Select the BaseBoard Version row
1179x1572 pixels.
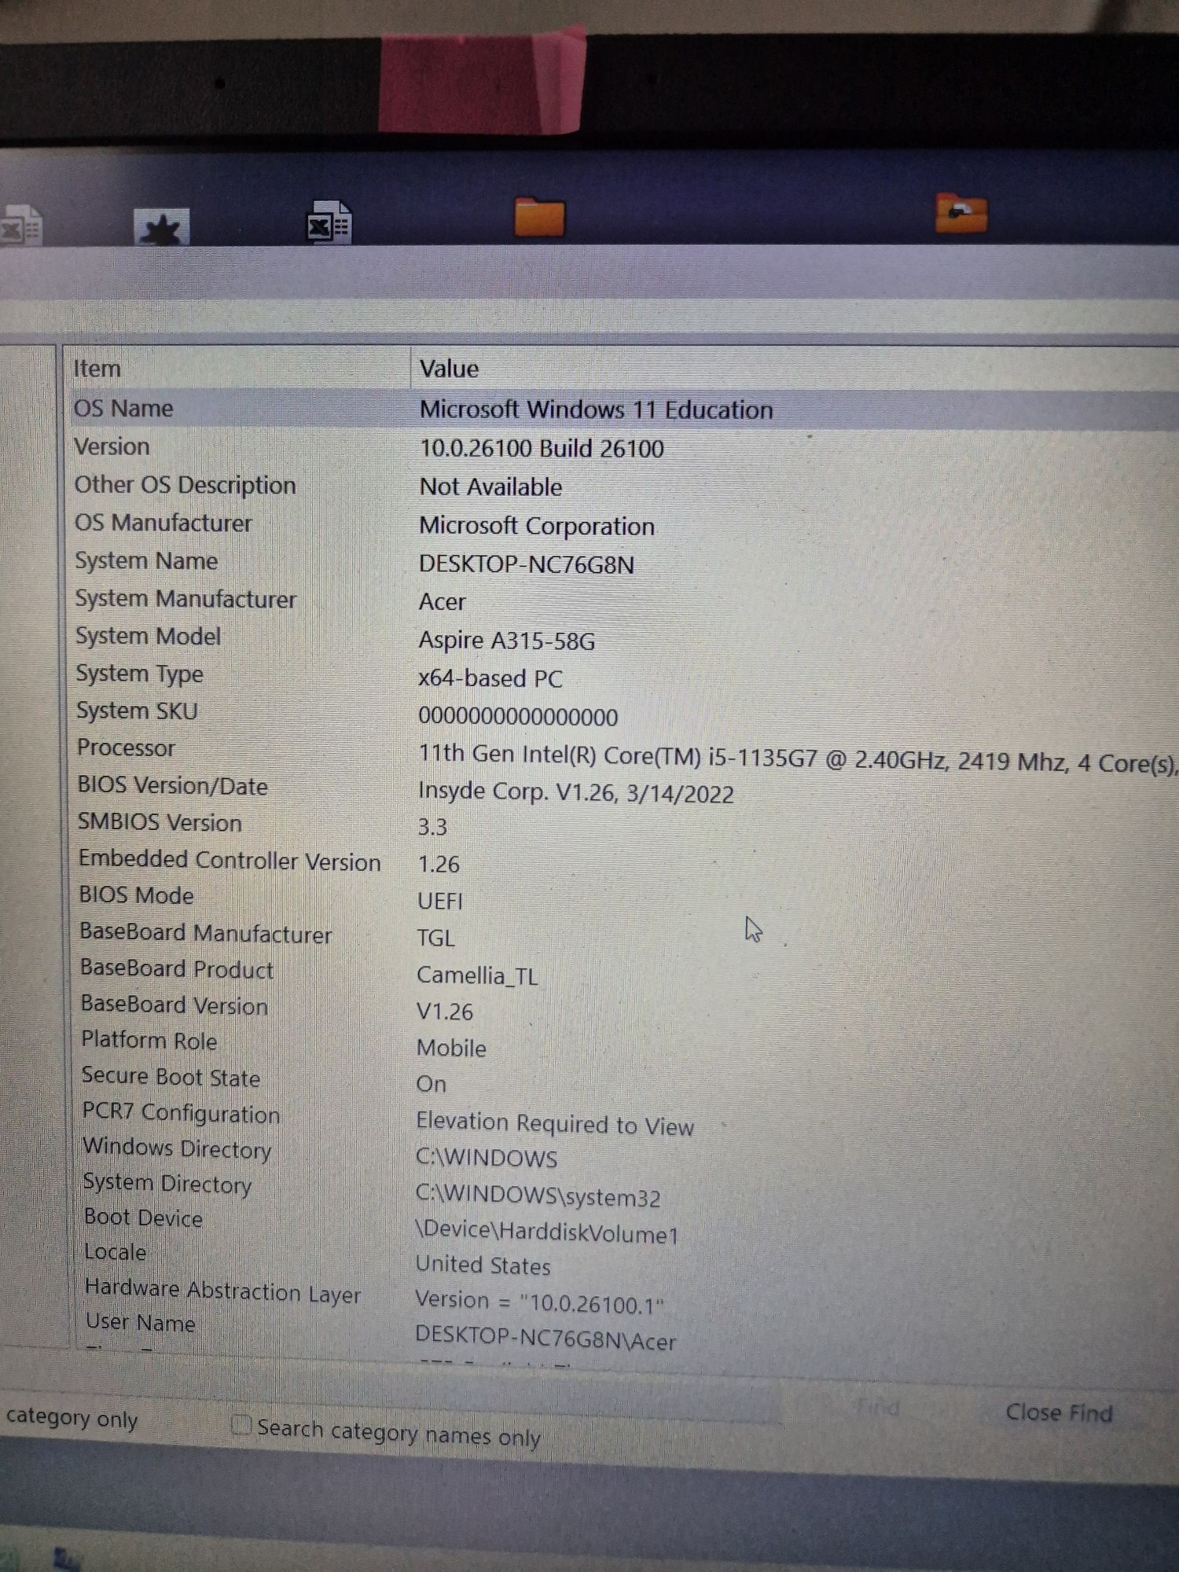click(x=174, y=1005)
